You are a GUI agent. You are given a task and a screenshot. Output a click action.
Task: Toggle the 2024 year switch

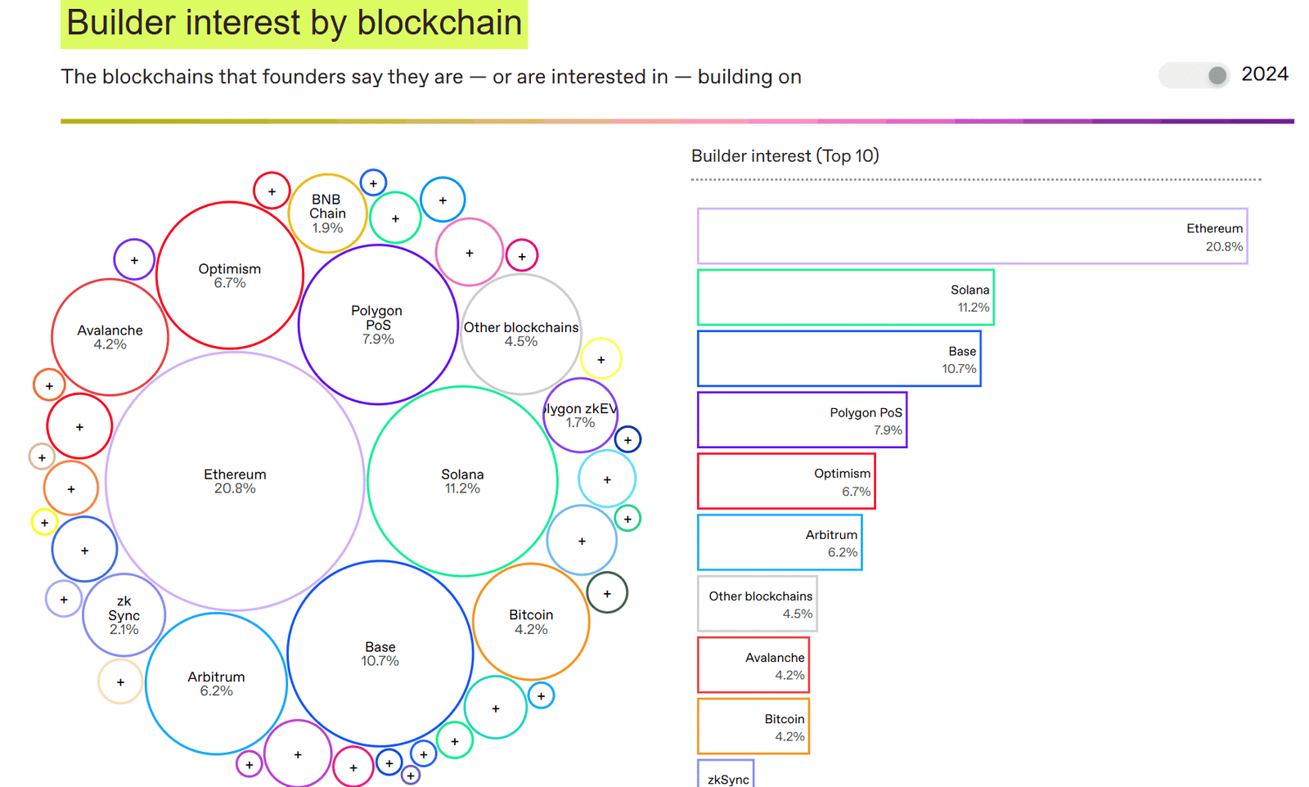[1194, 75]
